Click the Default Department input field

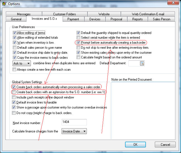tap(133, 63)
